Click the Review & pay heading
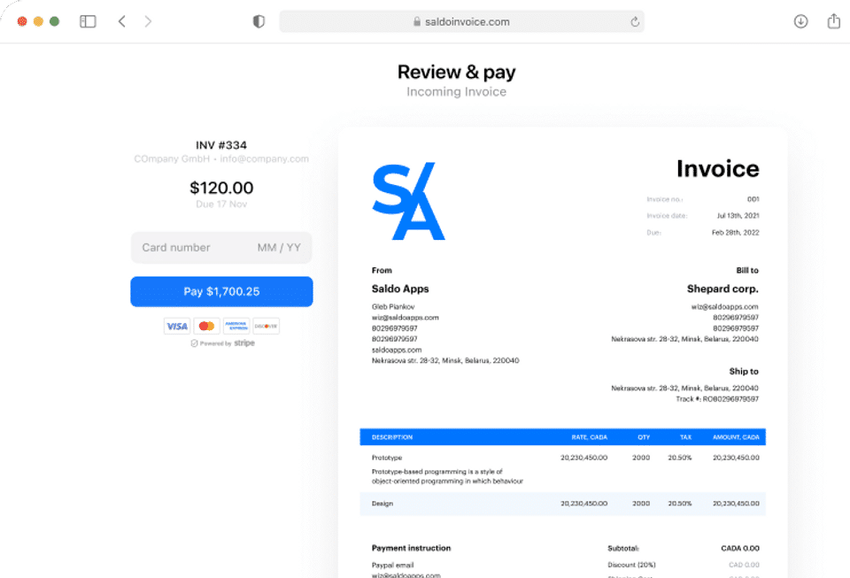 [457, 72]
